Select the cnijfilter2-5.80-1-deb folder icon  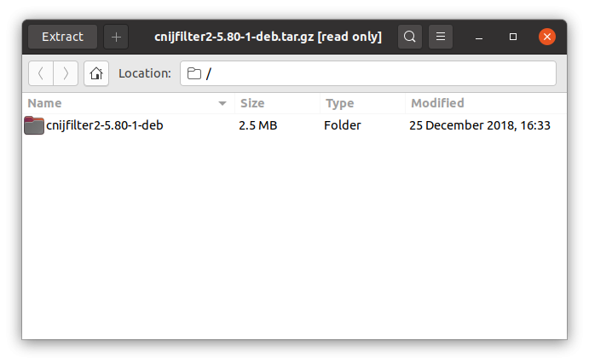pyautogui.click(x=34, y=125)
